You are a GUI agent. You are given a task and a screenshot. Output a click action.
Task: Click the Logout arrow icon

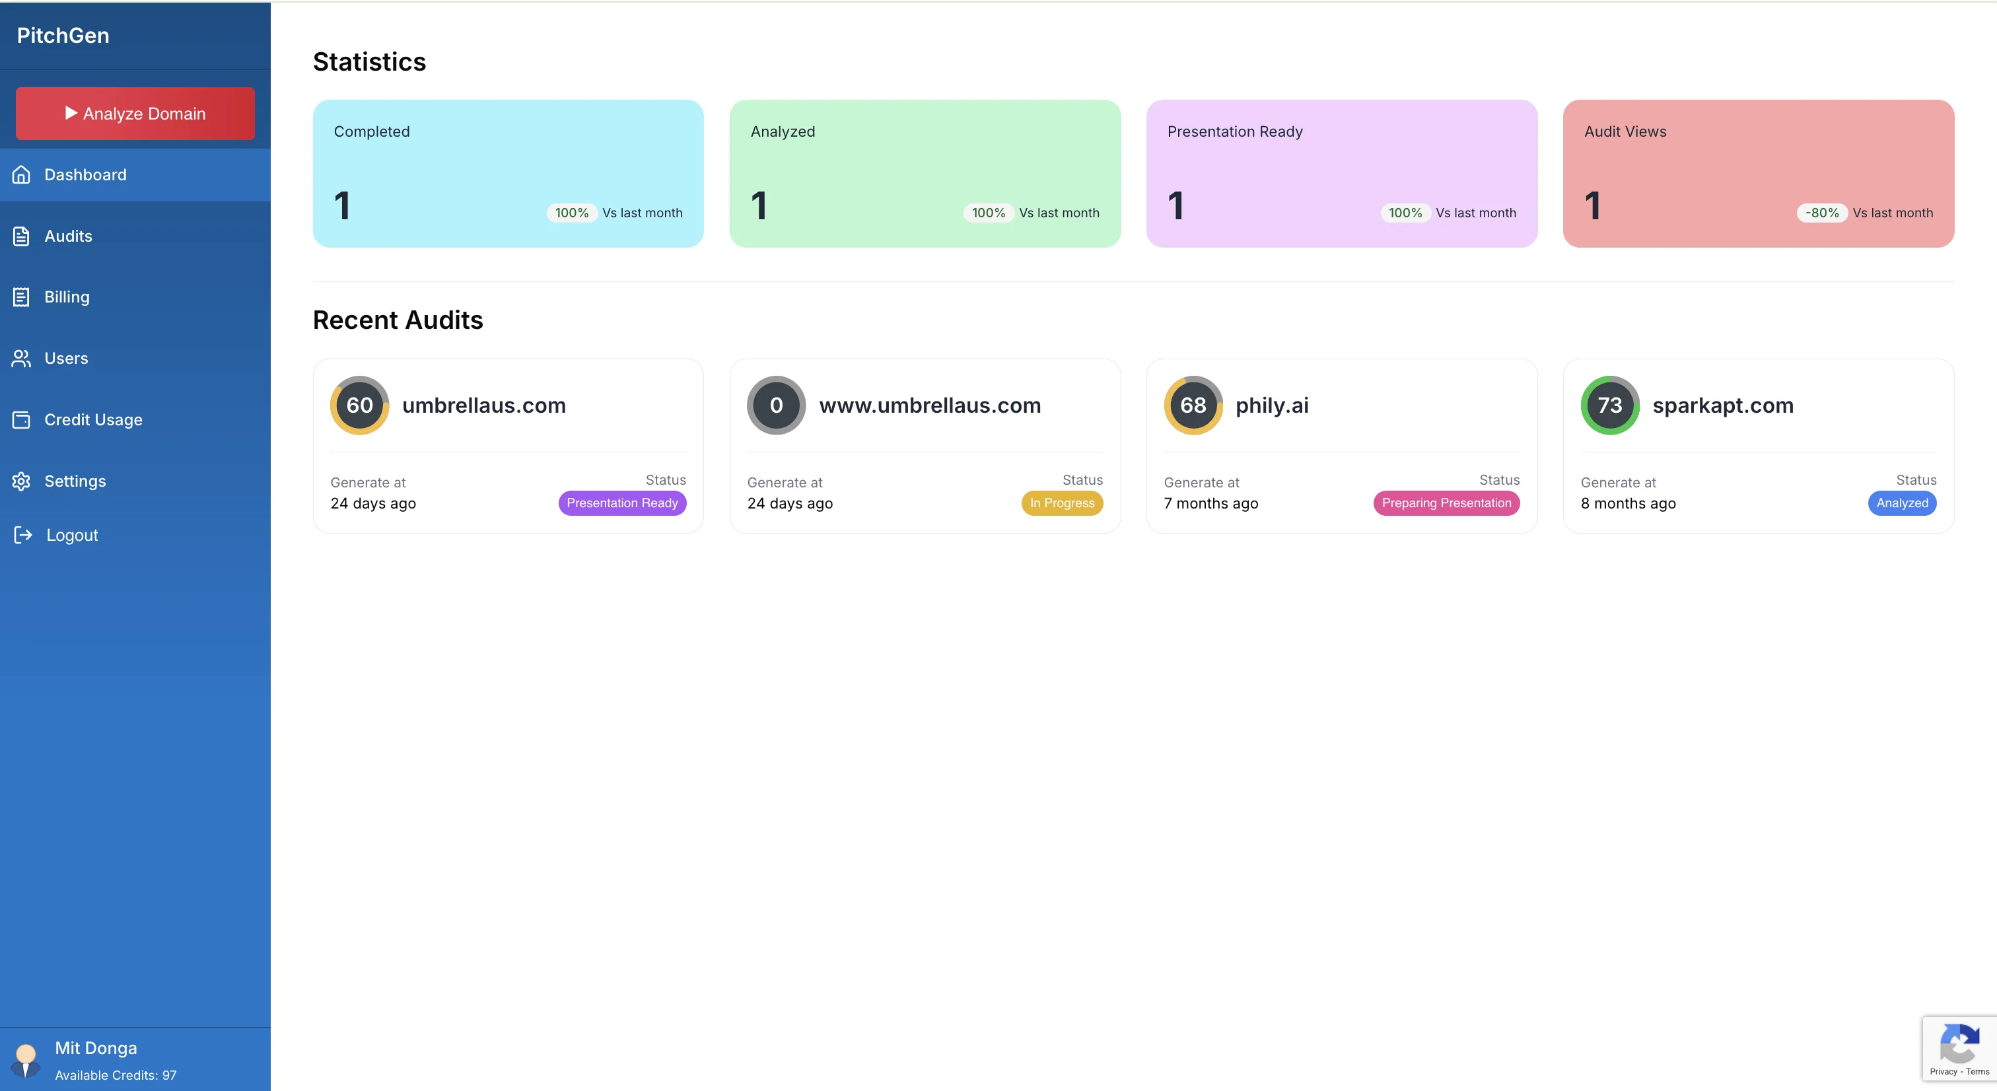[x=22, y=534]
